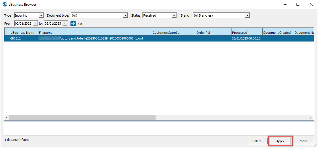Open the Type dropdown

pos(41,15)
